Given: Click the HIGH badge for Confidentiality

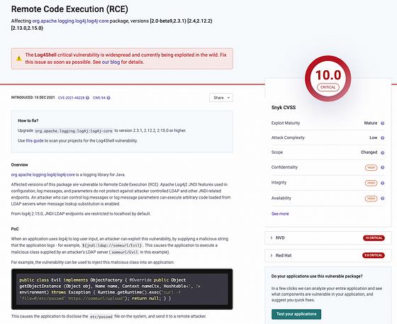Looking at the screenshot, I should pyautogui.click(x=371, y=167).
